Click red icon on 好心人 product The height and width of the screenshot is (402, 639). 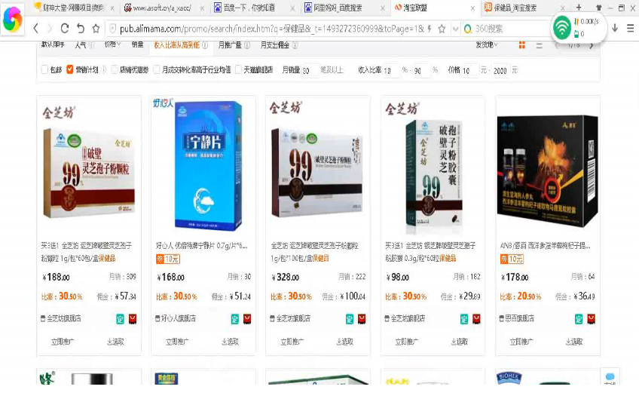[x=247, y=319]
